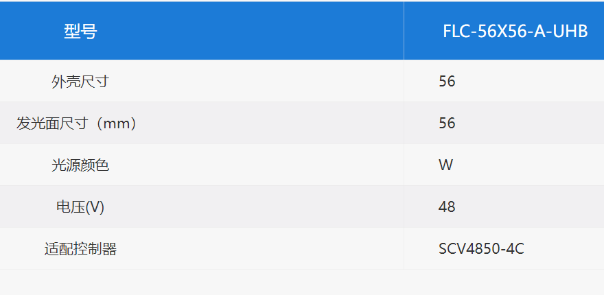Click the 电压(V) row background

click(x=302, y=207)
